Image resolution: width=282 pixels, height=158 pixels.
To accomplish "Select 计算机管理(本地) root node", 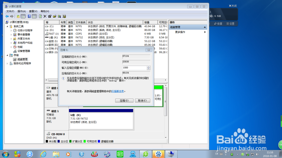I will 19,22.
